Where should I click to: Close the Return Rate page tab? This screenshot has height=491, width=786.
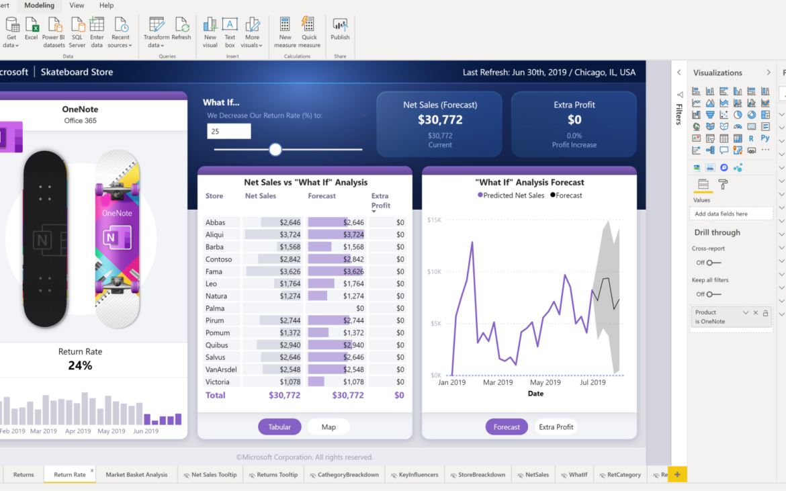pos(92,470)
